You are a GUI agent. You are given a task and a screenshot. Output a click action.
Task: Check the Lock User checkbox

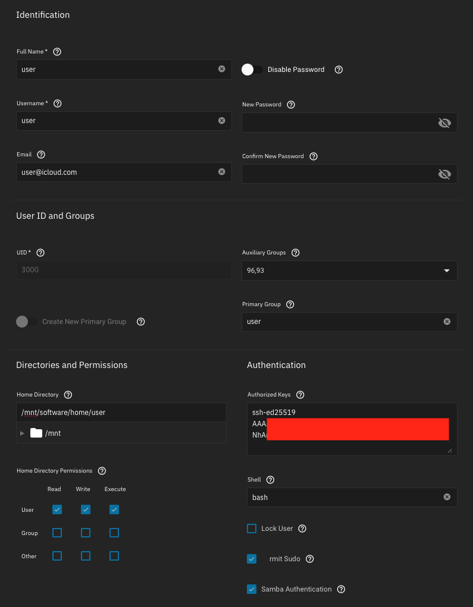252,529
